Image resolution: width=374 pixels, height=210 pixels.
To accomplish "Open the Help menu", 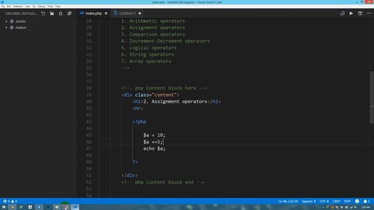I will (58, 6).
